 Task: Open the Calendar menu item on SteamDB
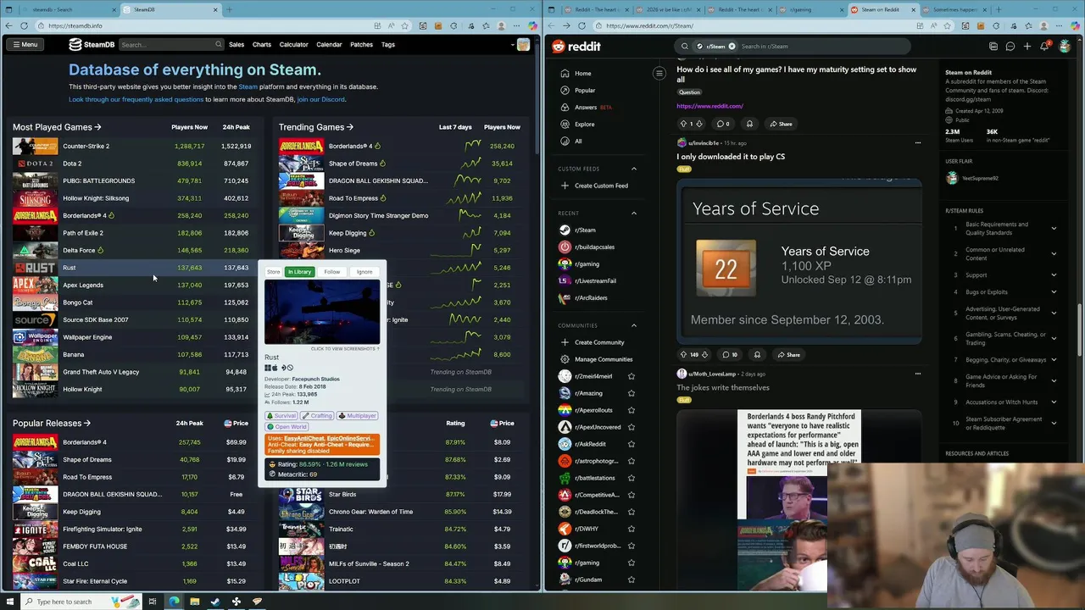coord(329,44)
